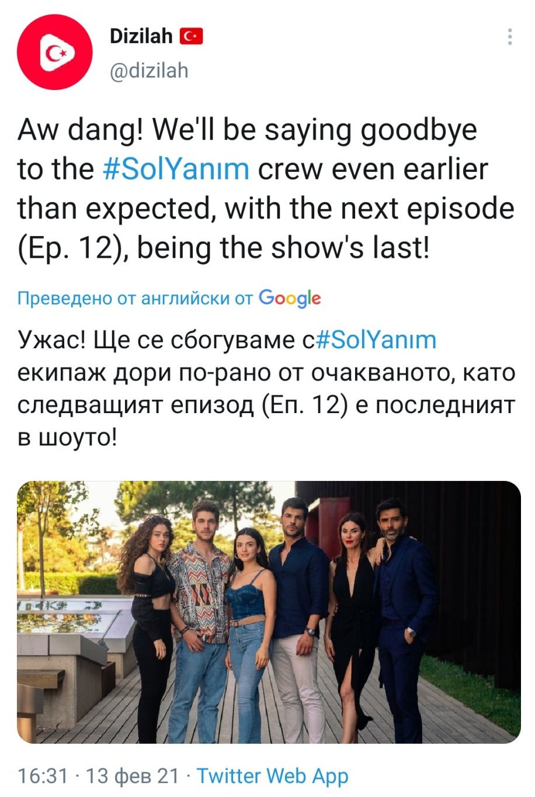Click the bearded man in navy suit in photo
The width and height of the screenshot is (535, 797).
tap(404, 620)
